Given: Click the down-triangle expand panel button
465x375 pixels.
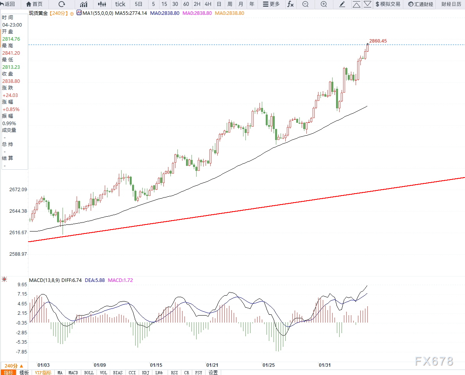Looking at the screenshot, I should (367, 4).
